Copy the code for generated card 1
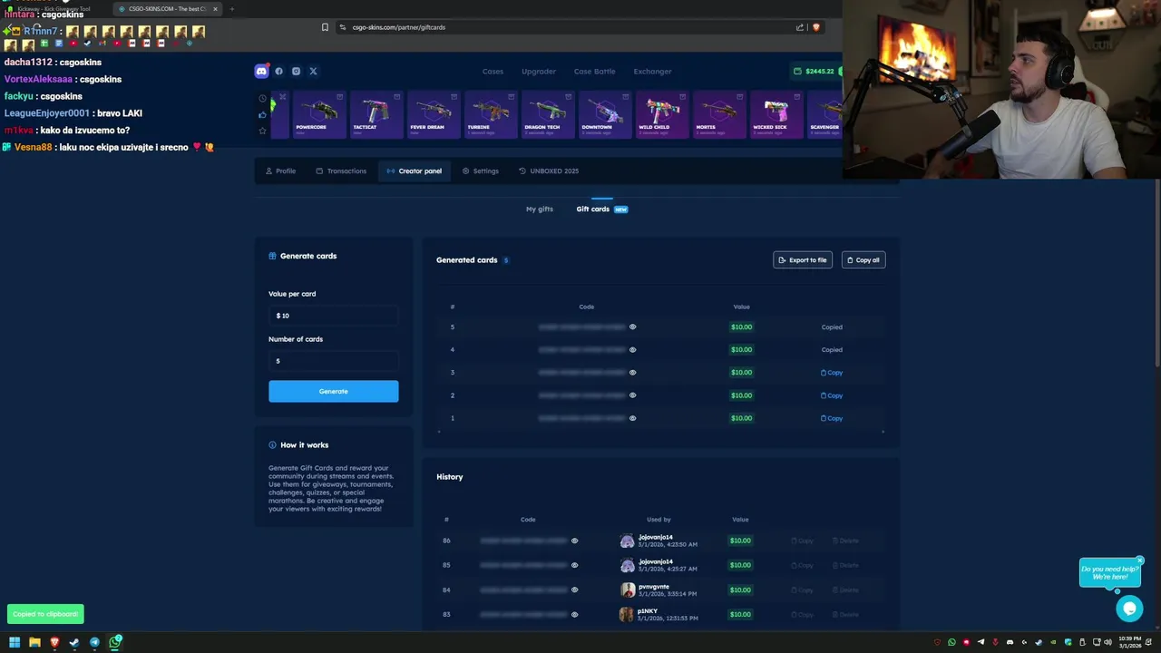The width and height of the screenshot is (1161, 653). click(832, 418)
